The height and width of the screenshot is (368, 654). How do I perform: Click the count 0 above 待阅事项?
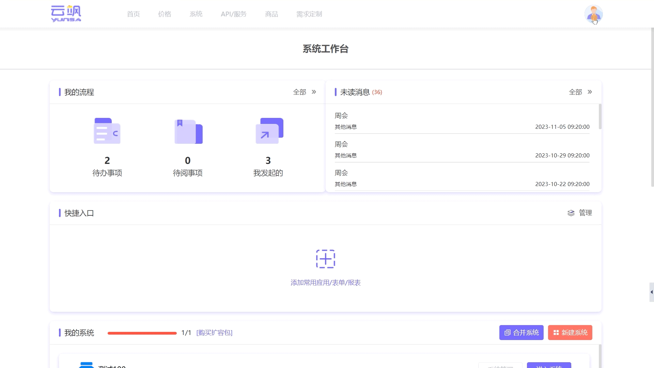point(188,160)
